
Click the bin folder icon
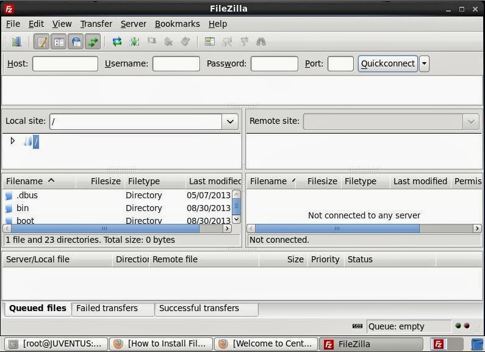pyautogui.click(x=9, y=209)
